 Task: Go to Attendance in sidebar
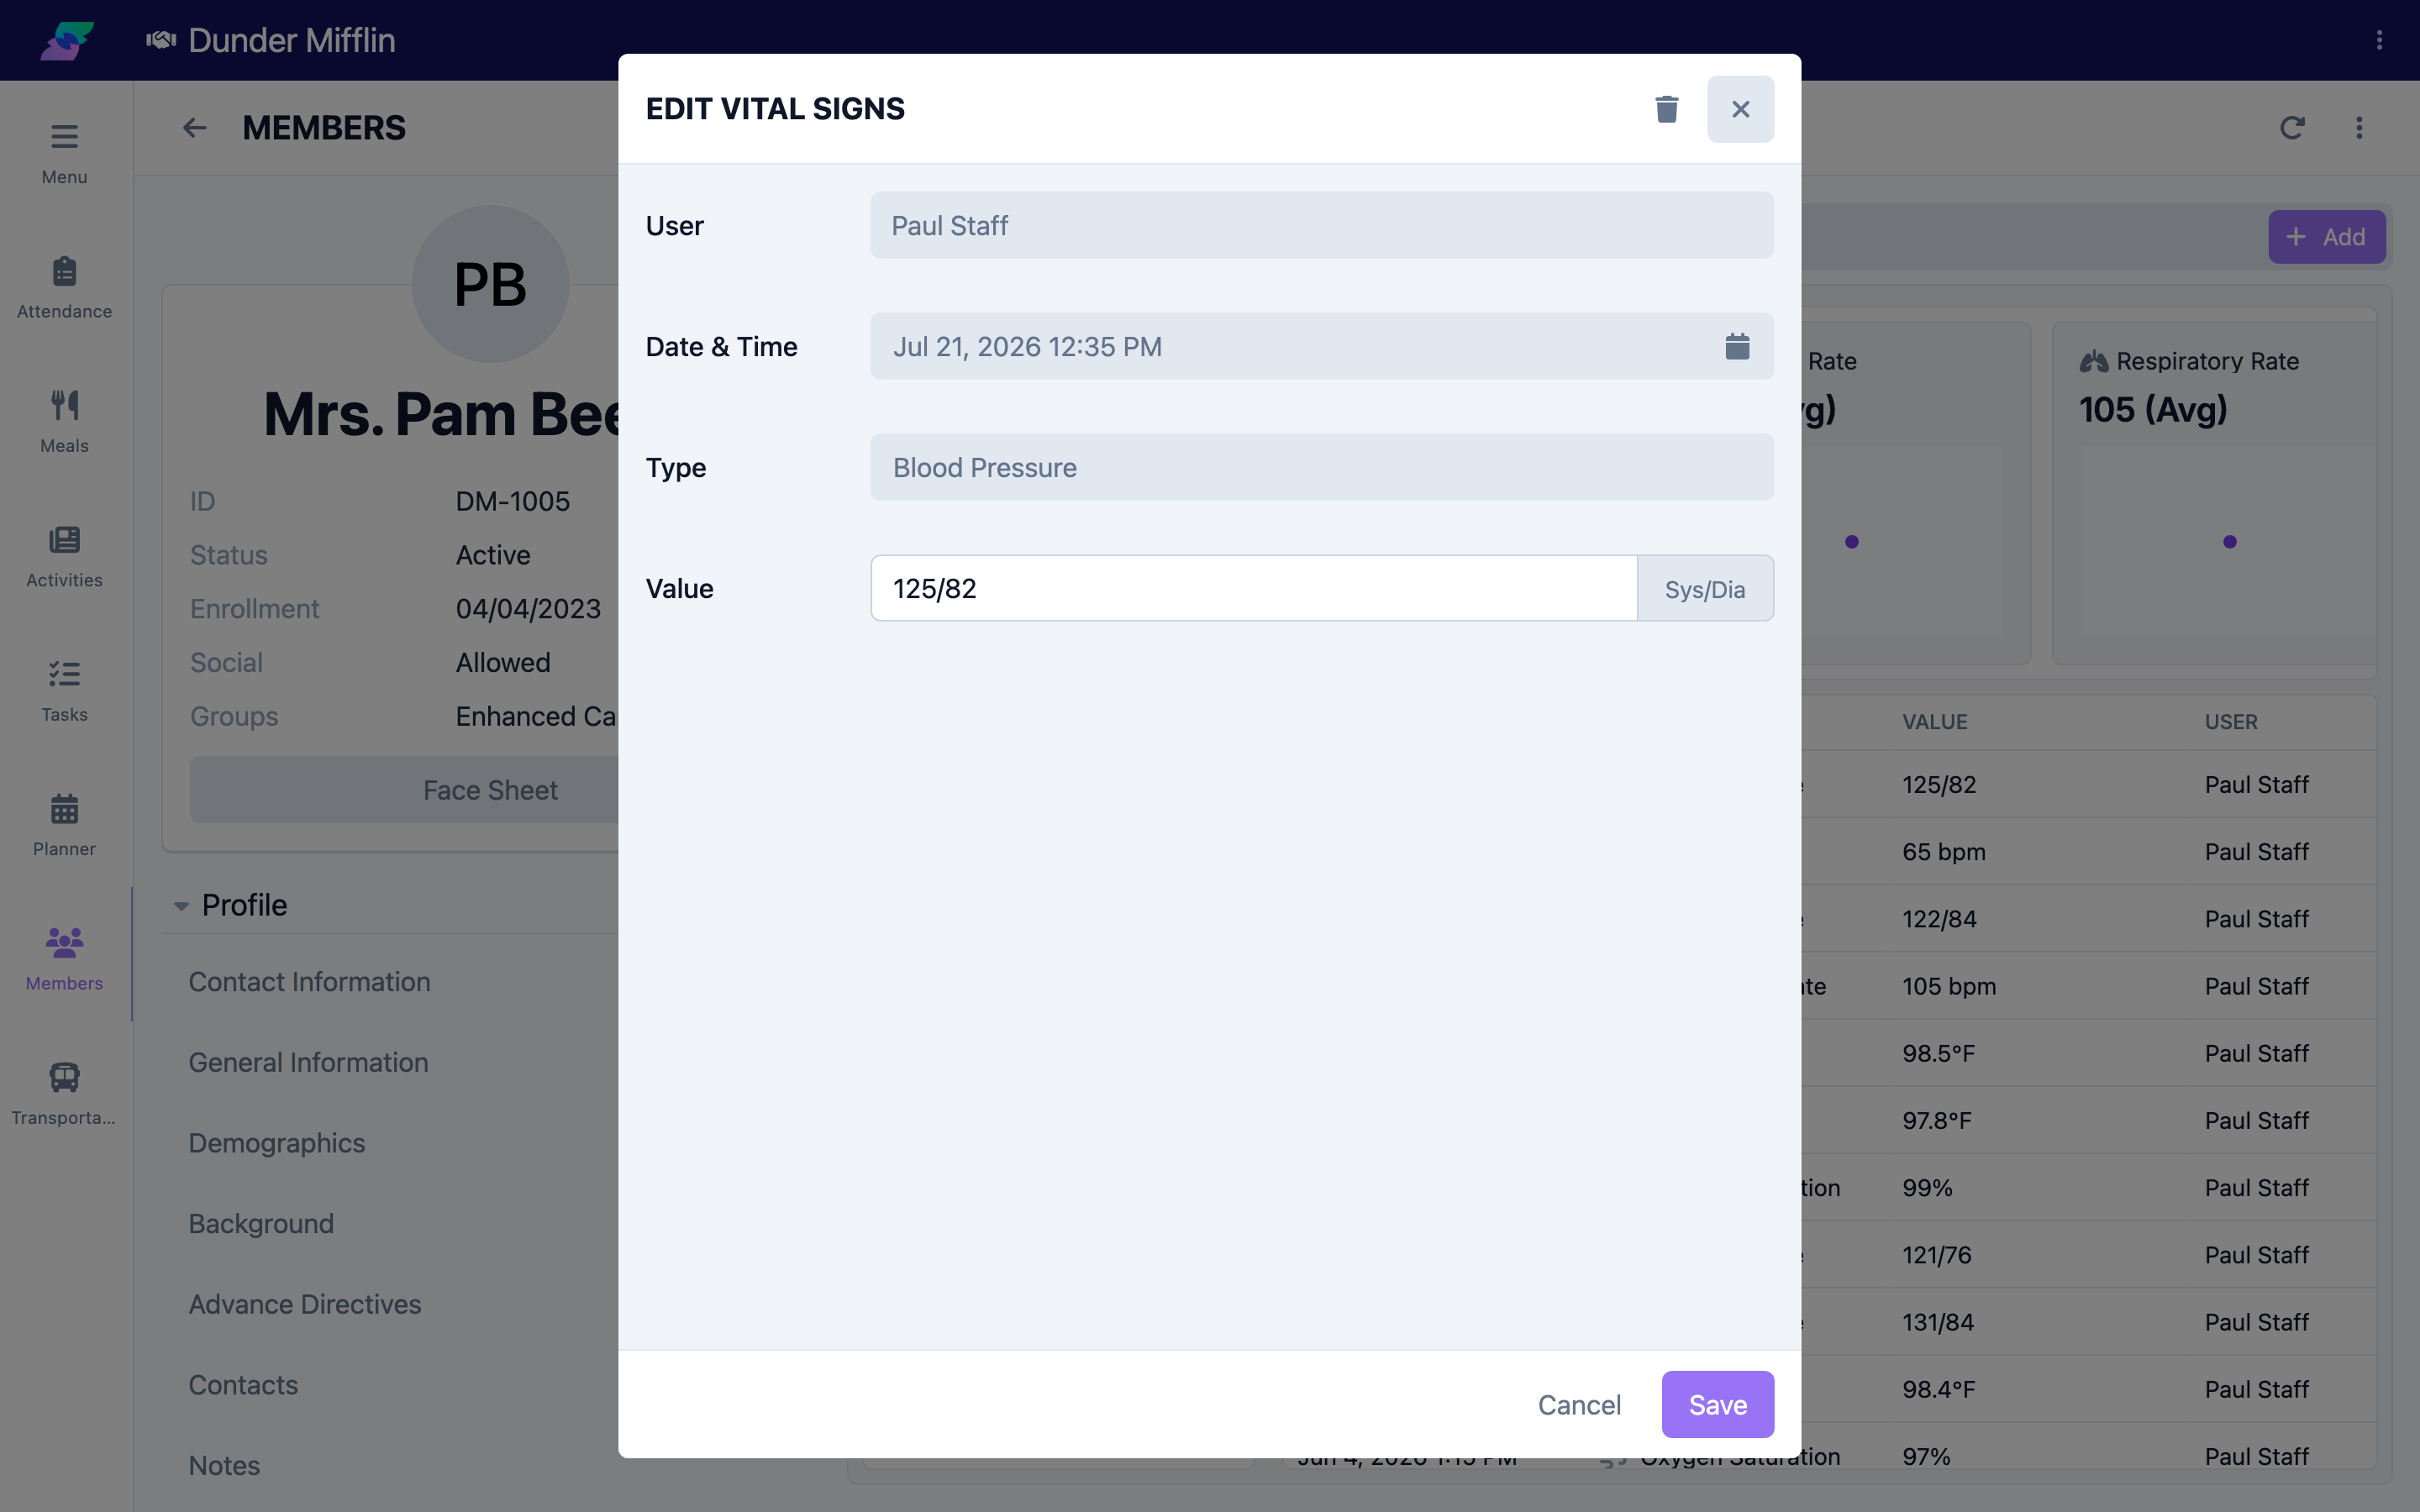point(64,287)
